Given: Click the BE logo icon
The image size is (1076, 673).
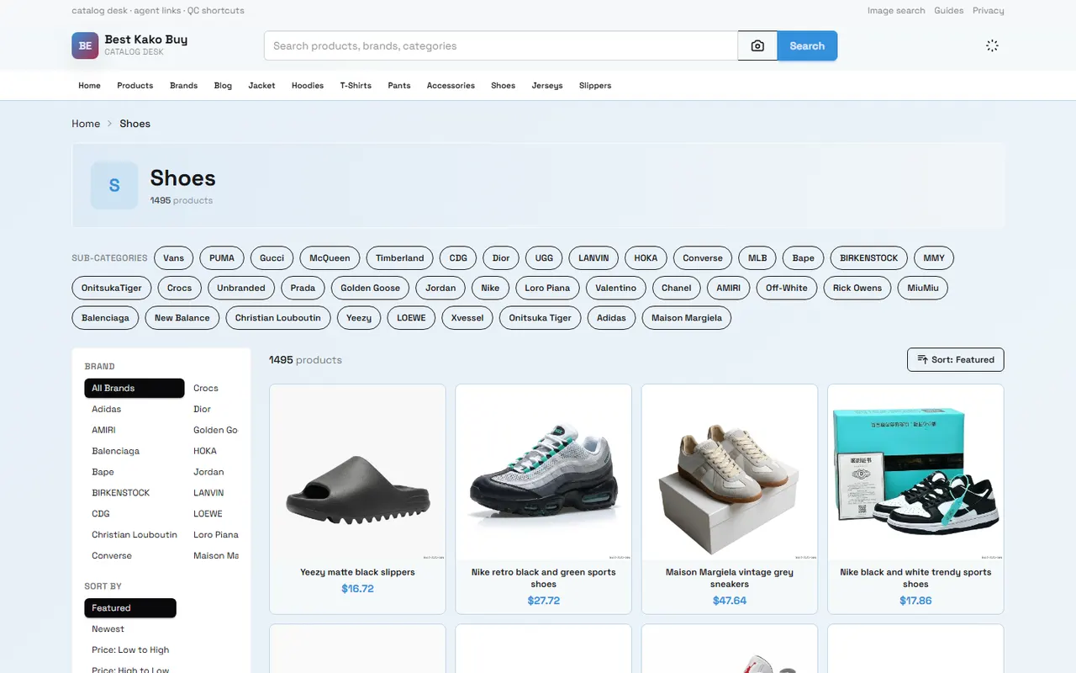Looking at the screenshot, I should pyautogui.click(x=85, y=45).
